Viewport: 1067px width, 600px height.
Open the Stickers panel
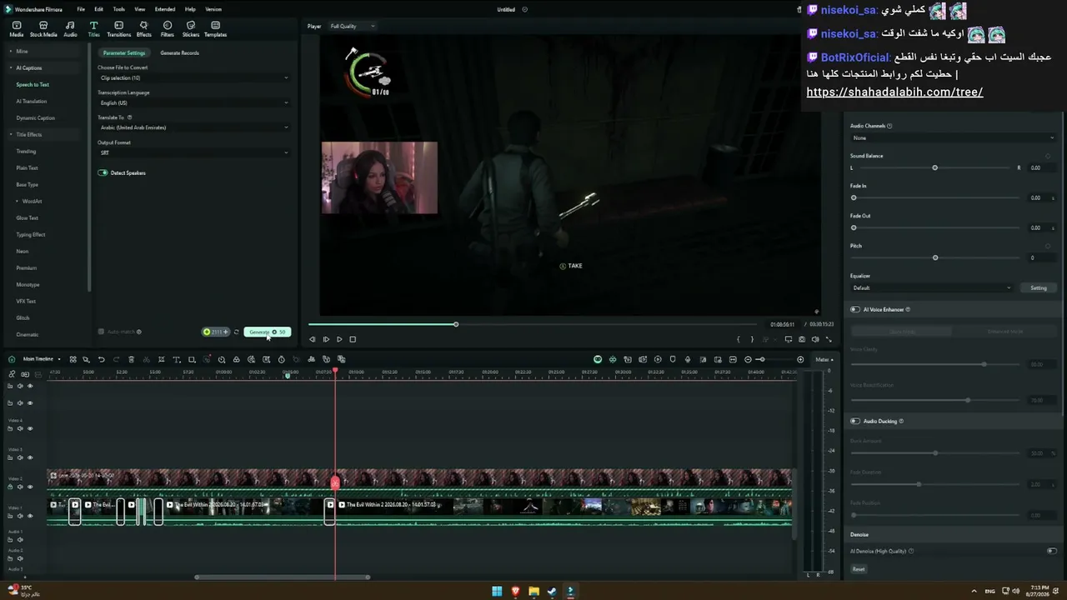click(x=191, y=29)
